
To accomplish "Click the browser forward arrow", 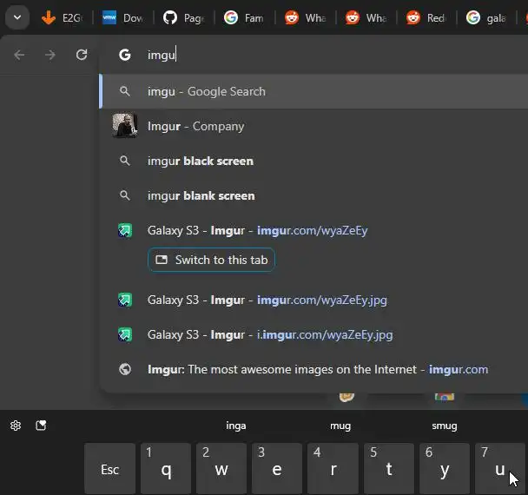I will tap(50, 55).
